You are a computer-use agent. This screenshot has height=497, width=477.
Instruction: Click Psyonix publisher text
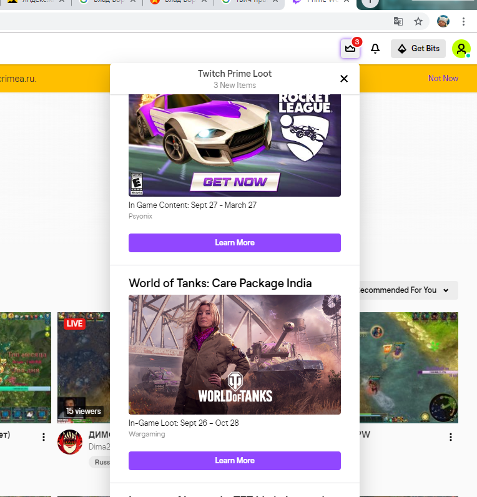tap(140, 216)
